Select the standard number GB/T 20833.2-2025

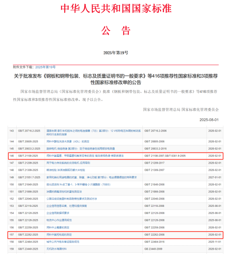click(x=29, y=148)
